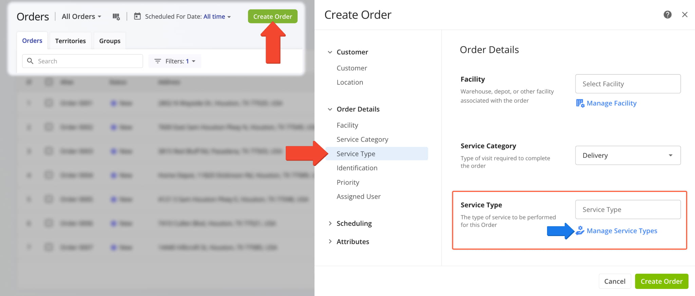Switch to the Territories tab
The width and height of the screenshot is (695, 296).
point(70,41)
